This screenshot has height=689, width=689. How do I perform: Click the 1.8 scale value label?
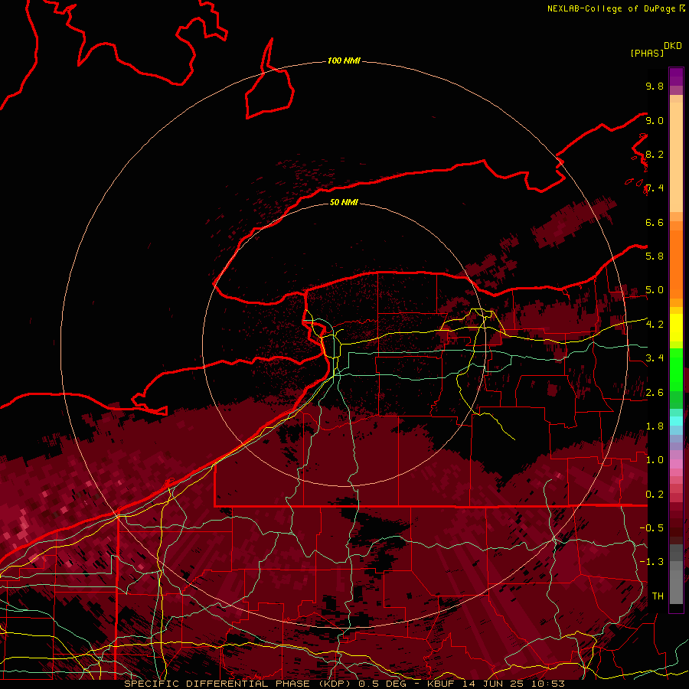point(655,426)
